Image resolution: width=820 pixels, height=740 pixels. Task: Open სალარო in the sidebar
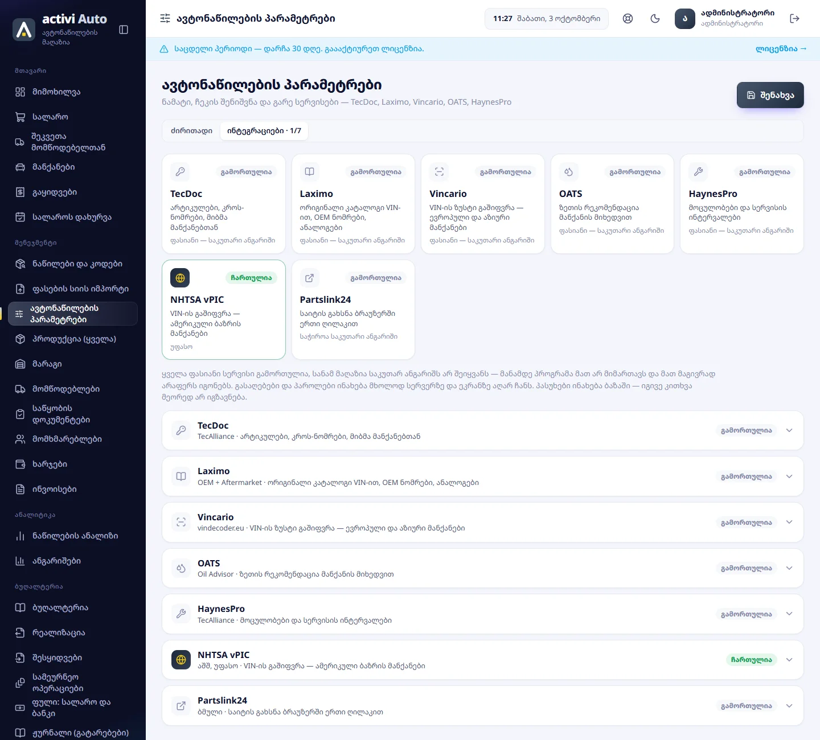click(73, 117)
